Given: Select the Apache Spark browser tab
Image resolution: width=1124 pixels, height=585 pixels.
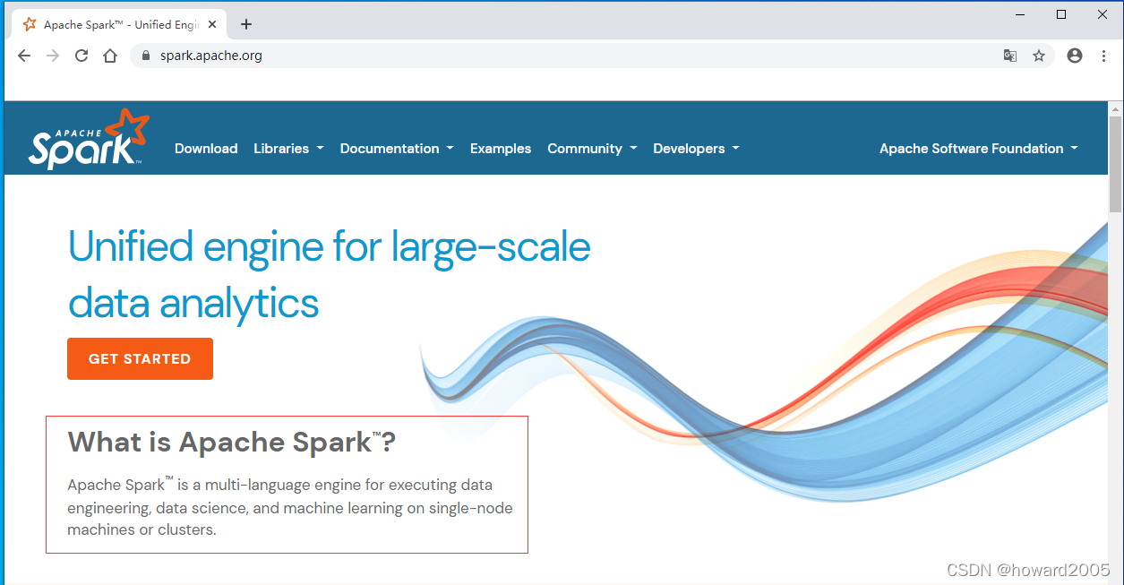Looking at the screenshot, I should (x=121, y=24).
